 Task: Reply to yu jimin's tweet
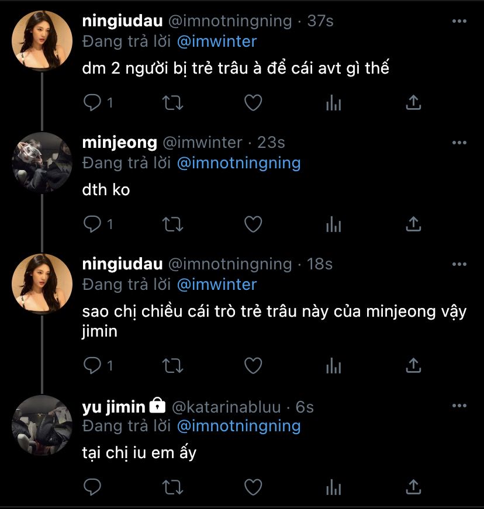click(92, 486)
